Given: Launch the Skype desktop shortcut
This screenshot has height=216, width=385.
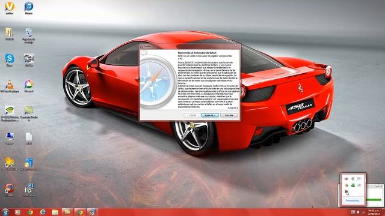Looking at the screenshot, I should click(x=10, y=60).
